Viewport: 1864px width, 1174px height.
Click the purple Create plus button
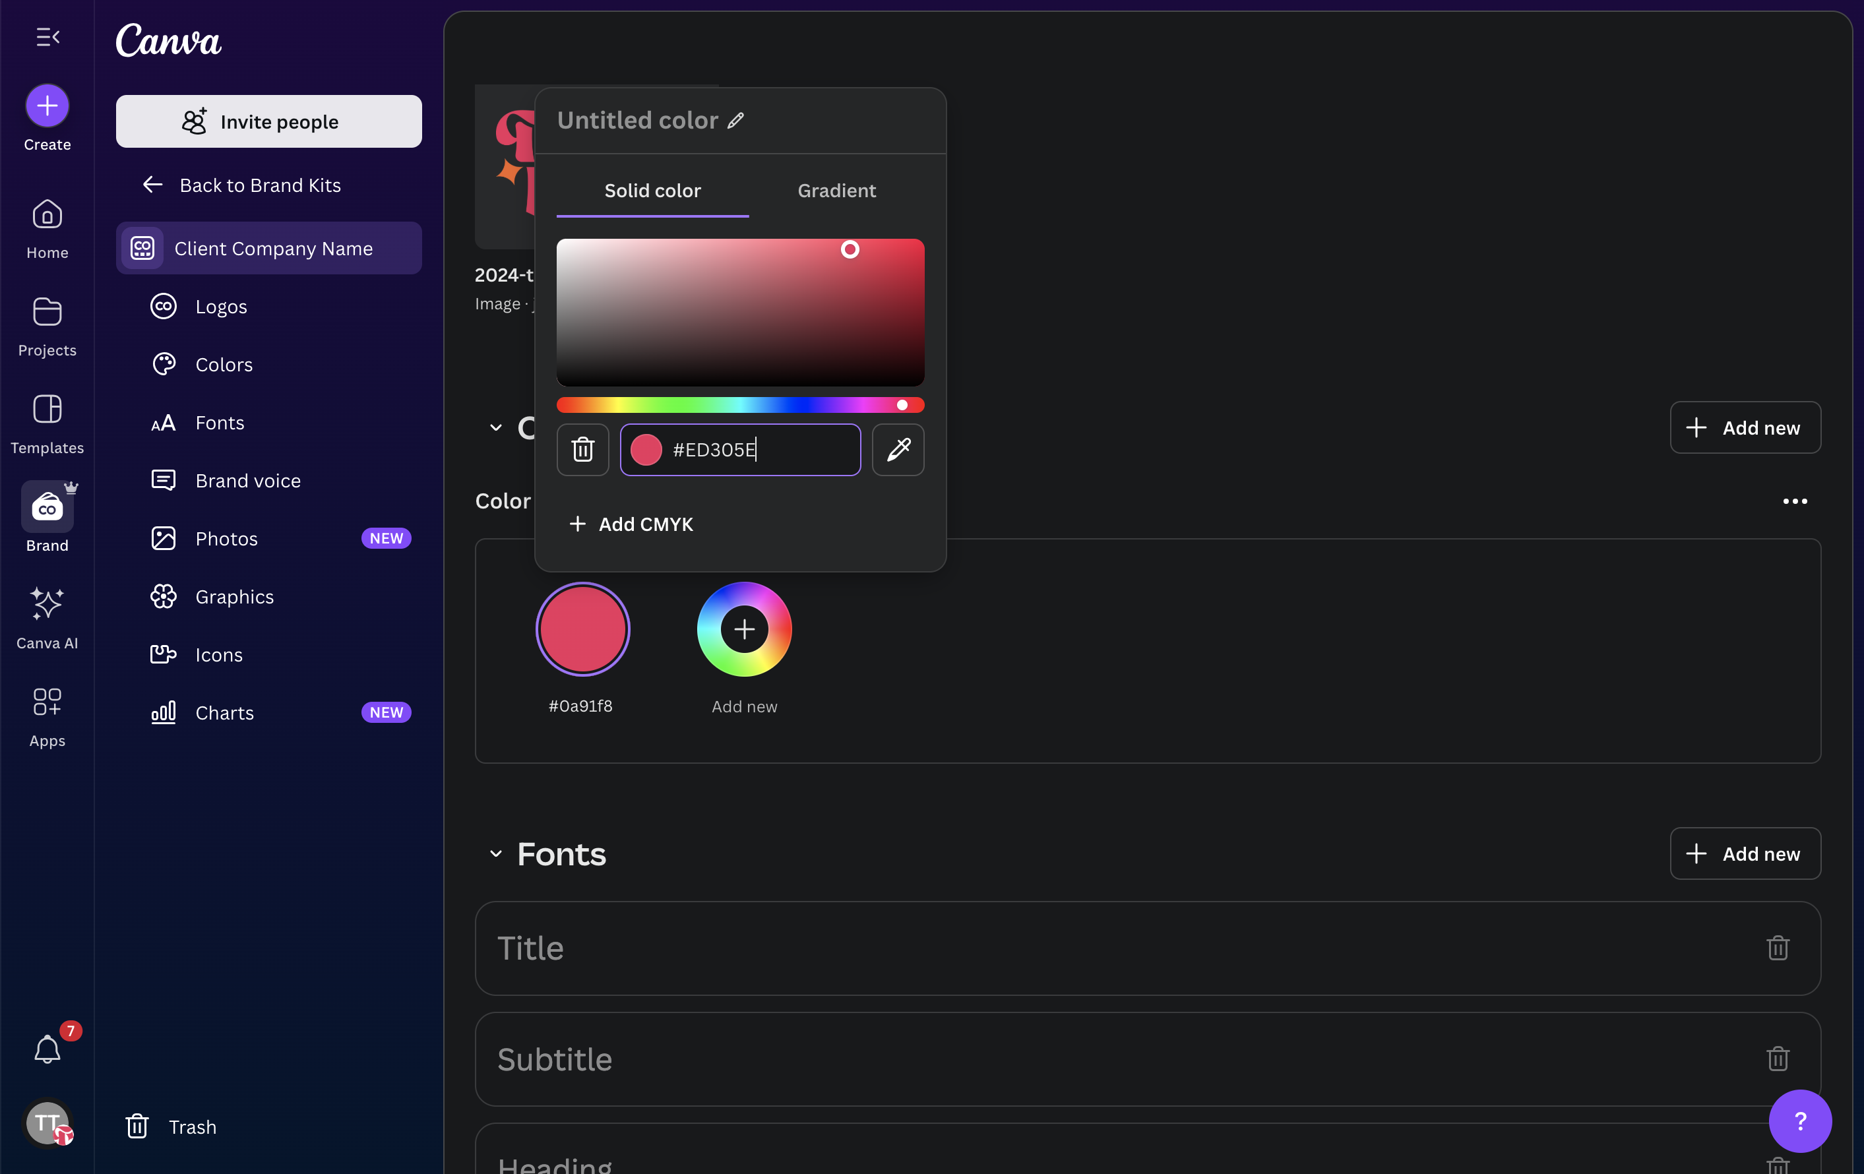tap(47, 106)
